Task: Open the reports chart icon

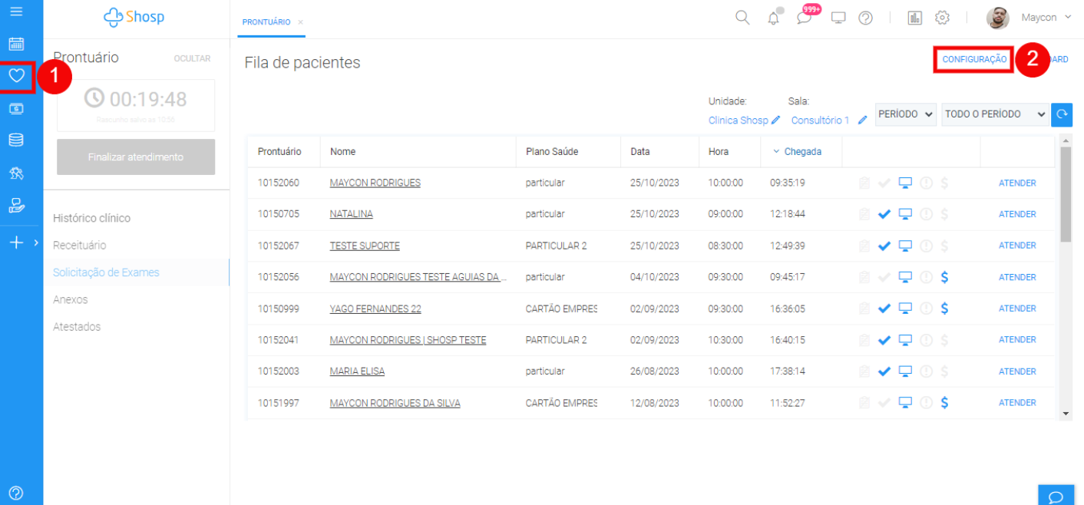Action: [x=914, y=18]
